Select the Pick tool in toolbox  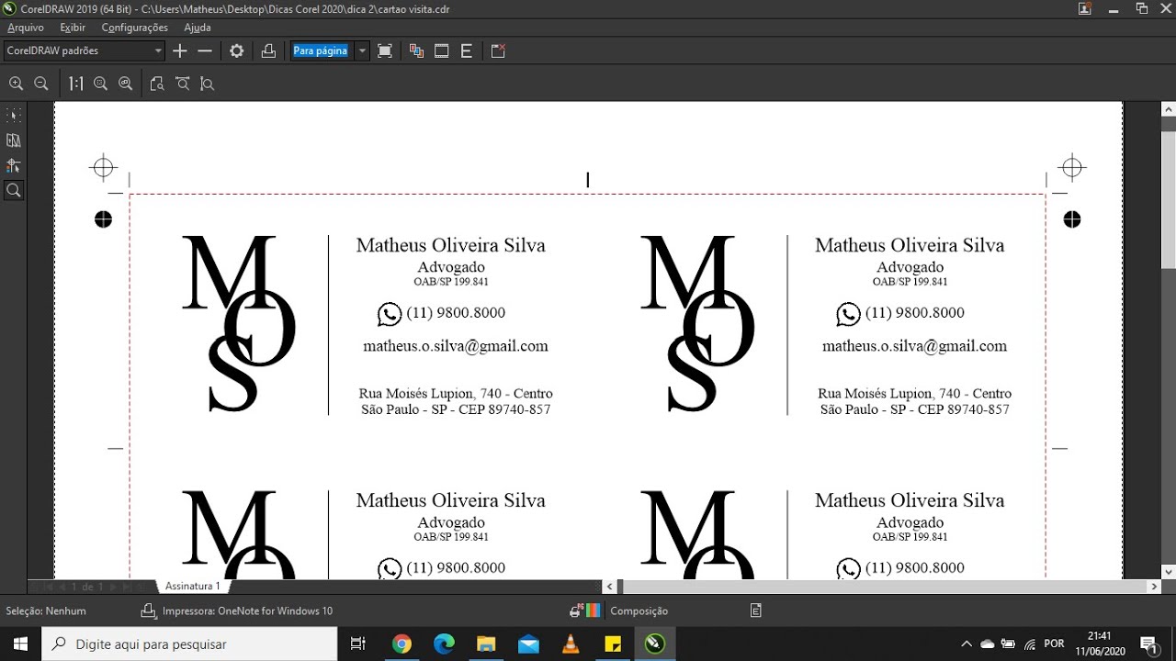point(14,116)
